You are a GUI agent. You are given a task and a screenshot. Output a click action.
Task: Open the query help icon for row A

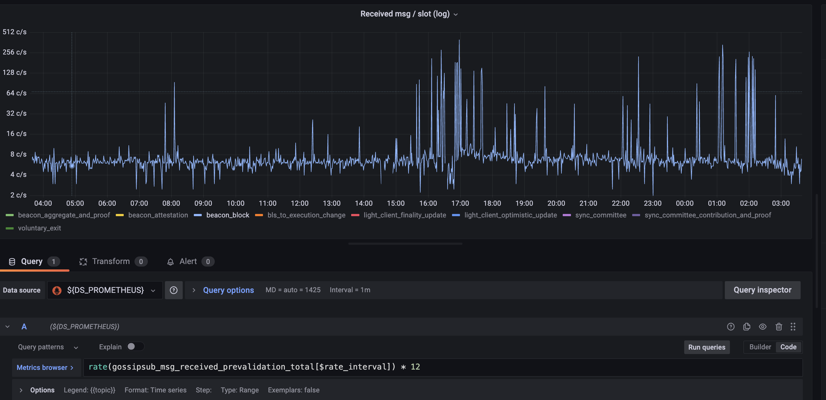point(731,326)
